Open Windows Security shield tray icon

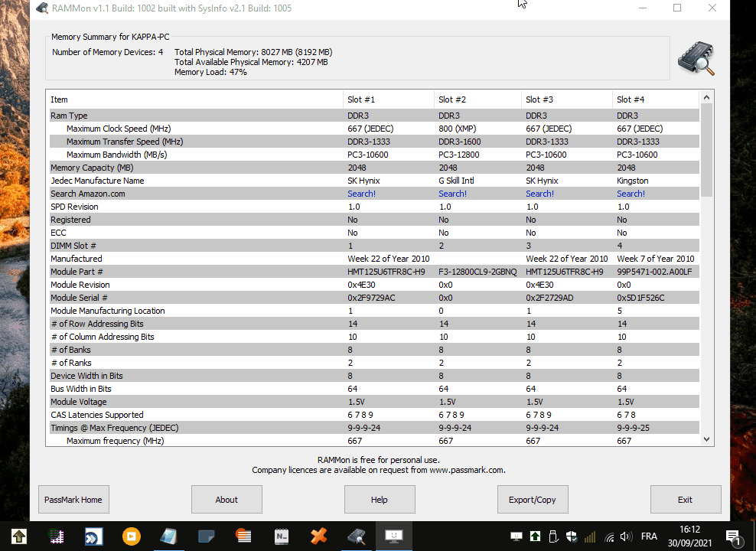tap(572, 536)
